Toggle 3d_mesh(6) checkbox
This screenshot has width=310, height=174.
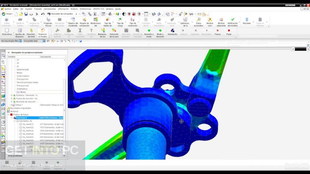coord(21,140)
